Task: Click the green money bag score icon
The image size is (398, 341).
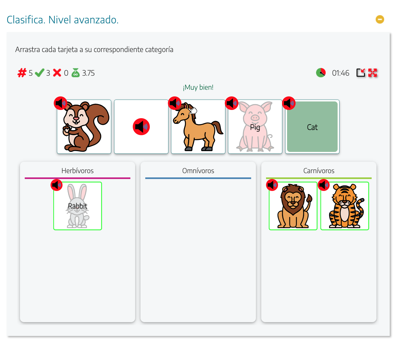Action: click(x=76, y=73)
